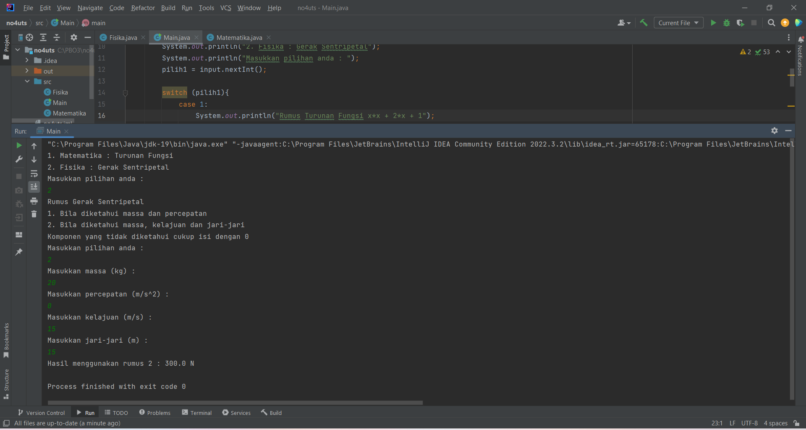Enable scroll to end in console output
Image resolution: width=806 pixels, height=430 pixels.
point(34,187)
